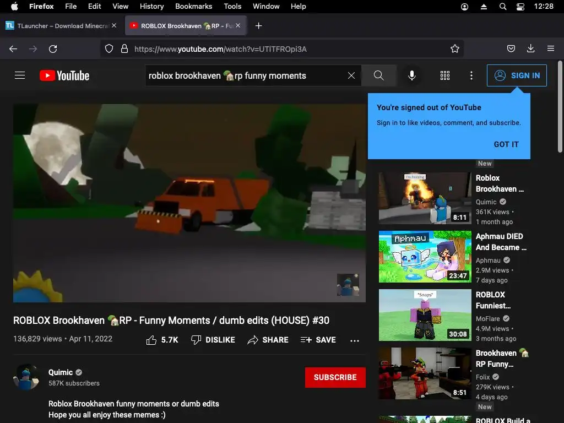
Task: Clear the YouTube search text
Action: (x=351, y=75)
